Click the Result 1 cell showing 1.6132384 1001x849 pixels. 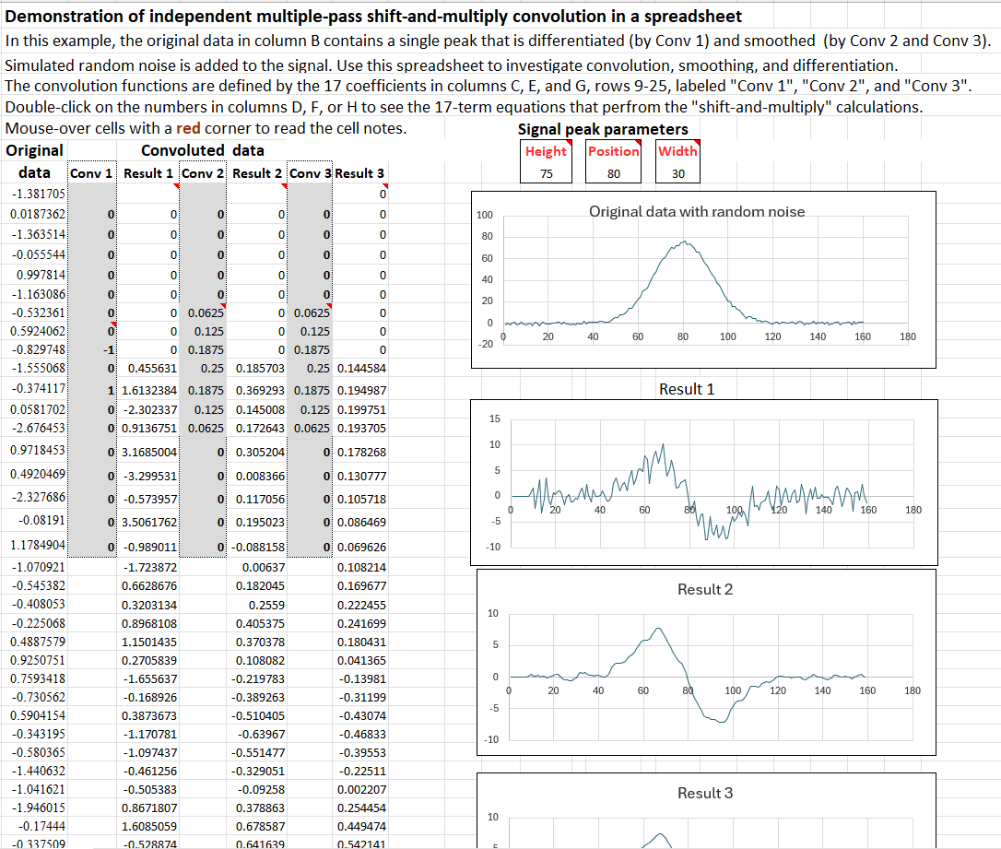148,390
